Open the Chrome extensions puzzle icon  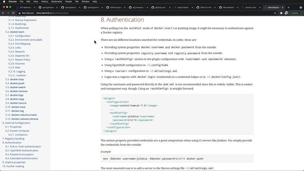point(281,13)
